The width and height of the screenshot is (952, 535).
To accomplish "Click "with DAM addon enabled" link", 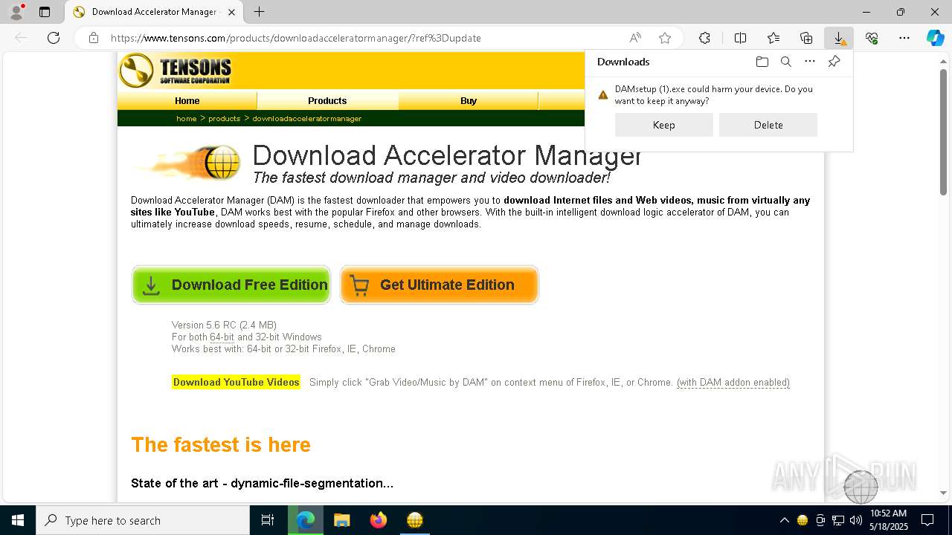I will point(733,382).
